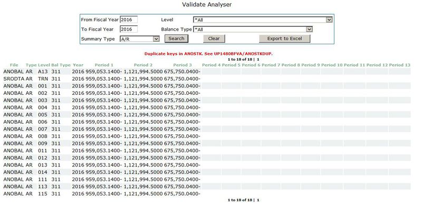The image size is (422, 206).
Task: Open the Balance Type dropdown
Action: click(253, 29)
